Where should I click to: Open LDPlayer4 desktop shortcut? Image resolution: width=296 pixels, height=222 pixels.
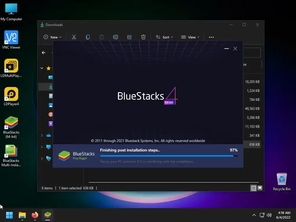11,97
